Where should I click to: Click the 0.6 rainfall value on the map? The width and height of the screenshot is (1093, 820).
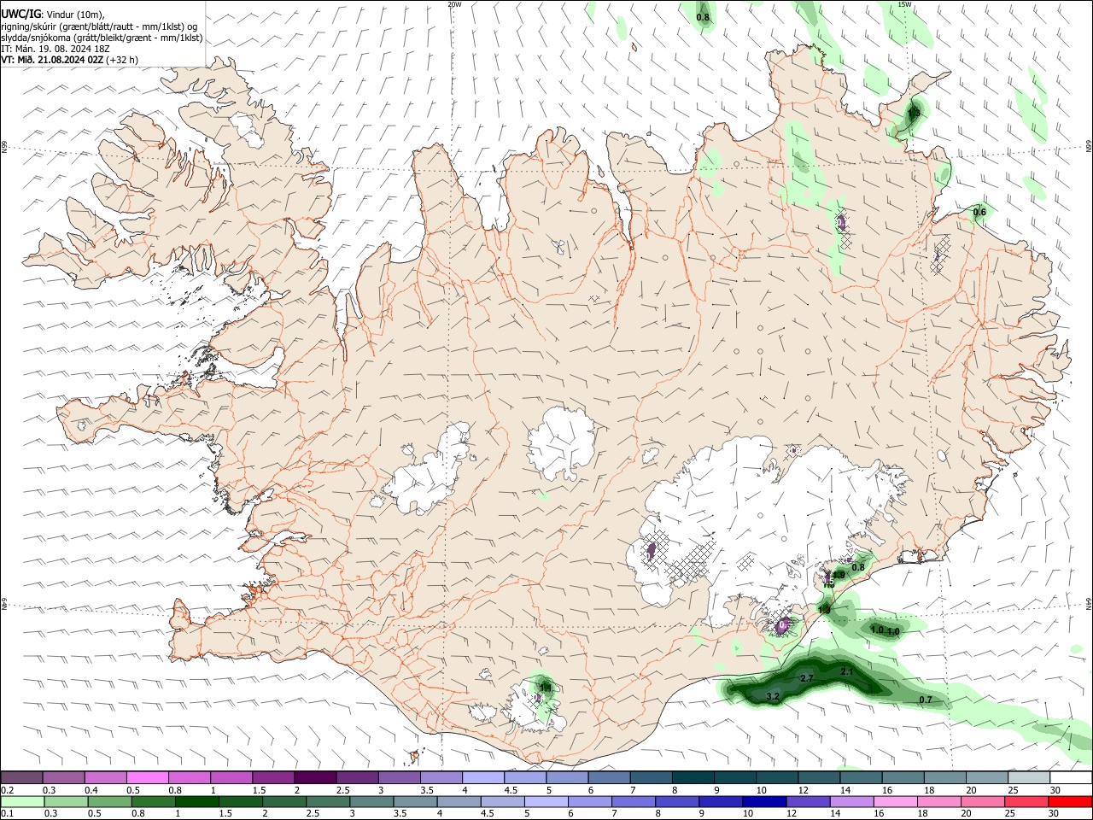[979, 212]
